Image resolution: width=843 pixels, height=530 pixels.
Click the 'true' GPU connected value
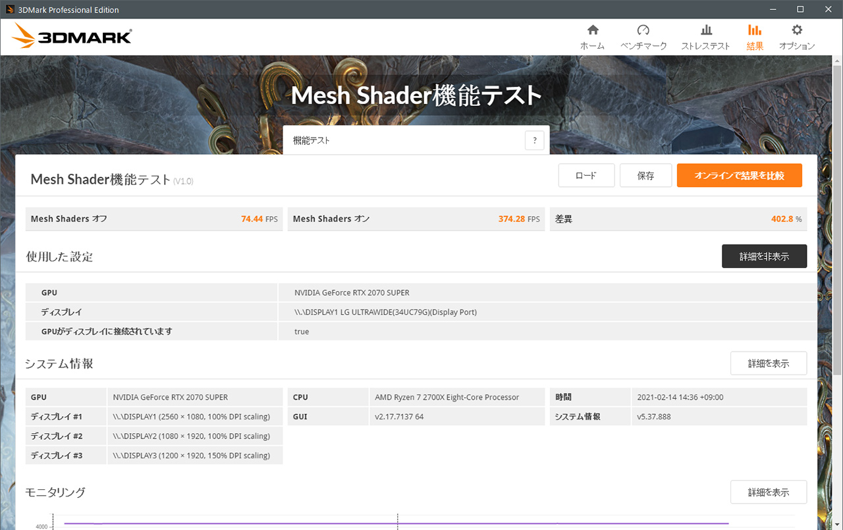[x=302, y=331]
